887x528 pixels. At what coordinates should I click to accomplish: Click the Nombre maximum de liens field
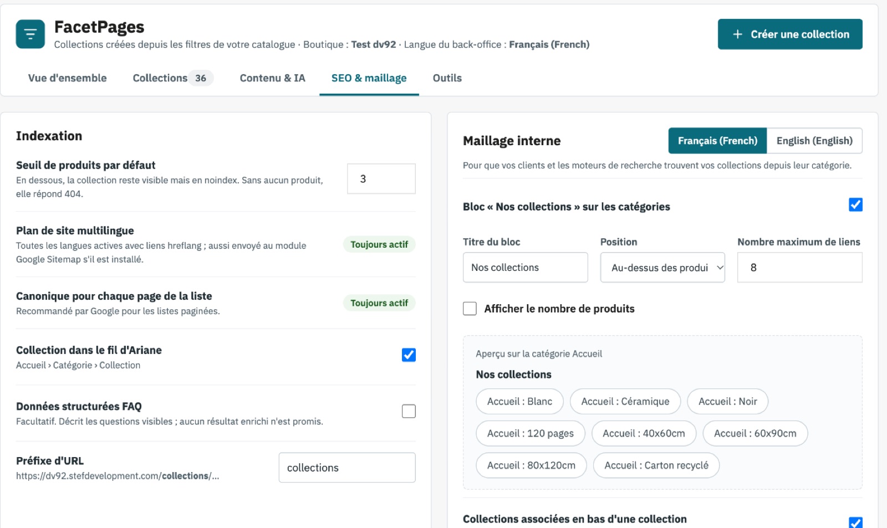point(799,268)
